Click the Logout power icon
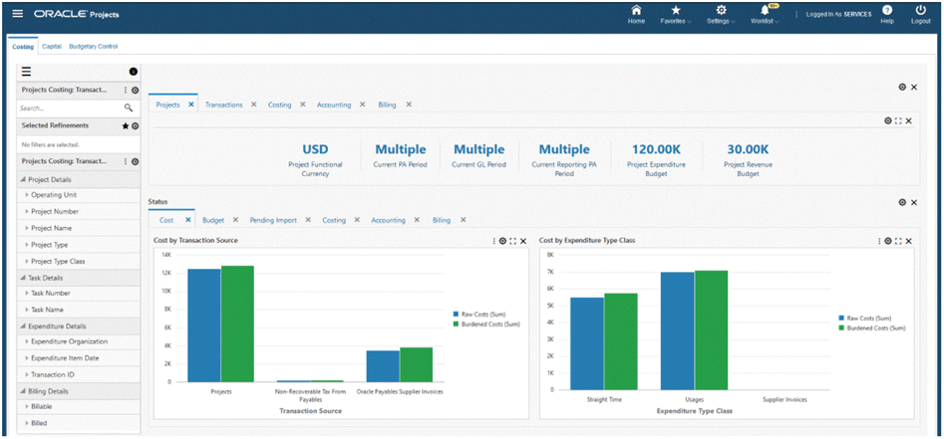944x439 pixels. pos(920,11)
